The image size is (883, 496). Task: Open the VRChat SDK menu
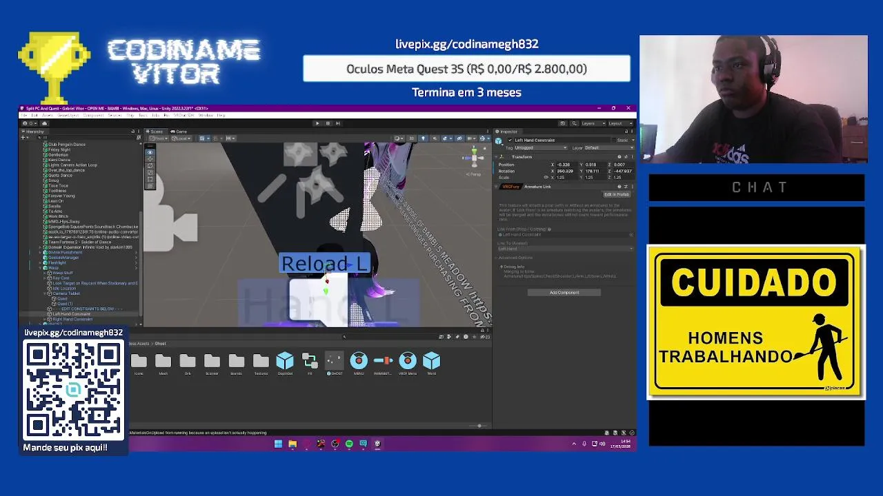tap(183, 115)
